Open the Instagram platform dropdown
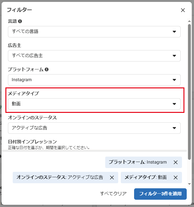The width and height of the screenshot is (194, 207). tap(94, 80)
